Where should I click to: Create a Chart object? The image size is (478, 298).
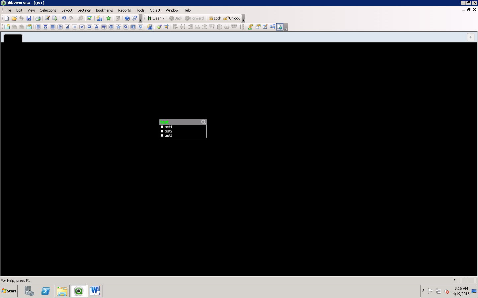(x=67, y=27)
